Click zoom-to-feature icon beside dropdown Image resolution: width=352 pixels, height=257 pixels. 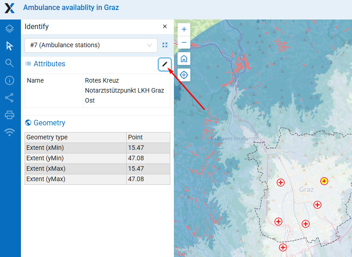165,45
